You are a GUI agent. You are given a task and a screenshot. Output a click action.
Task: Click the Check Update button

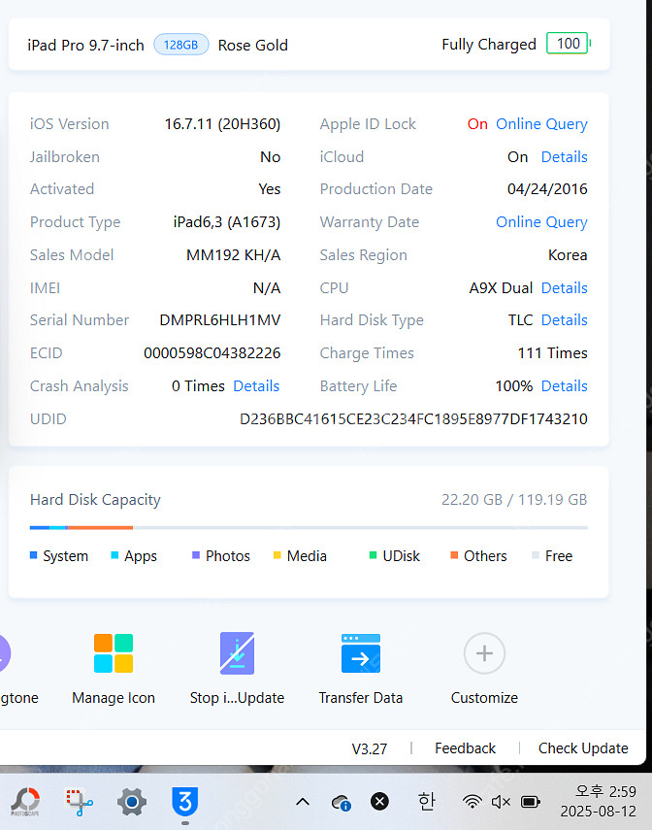pyautogui.click(x=583, y=747)
